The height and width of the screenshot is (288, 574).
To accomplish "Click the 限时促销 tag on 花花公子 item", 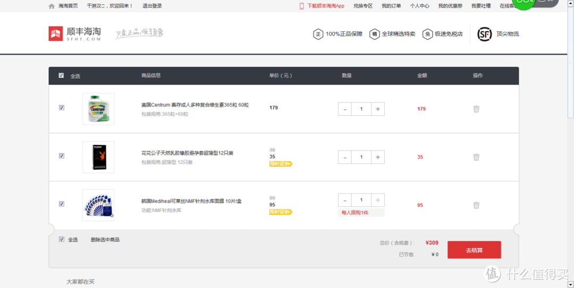I will (x=281, y=164).
